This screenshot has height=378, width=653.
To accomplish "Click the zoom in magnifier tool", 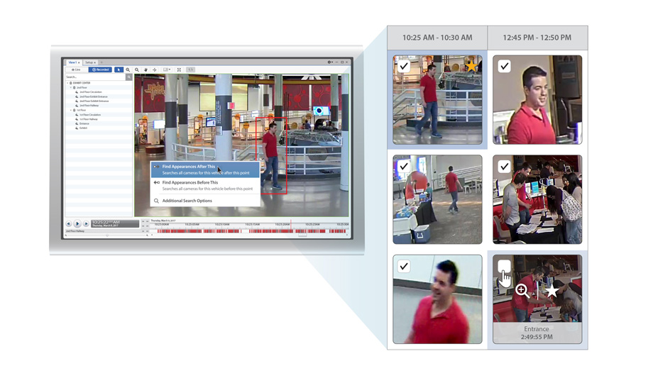I will pos(128,70).
